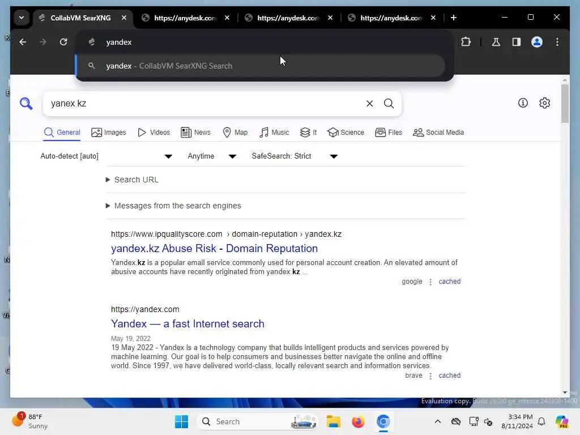This screenshot has height=435, width=580.
Task: Open SearXNG preferences gear
Action: pos(544,103)
